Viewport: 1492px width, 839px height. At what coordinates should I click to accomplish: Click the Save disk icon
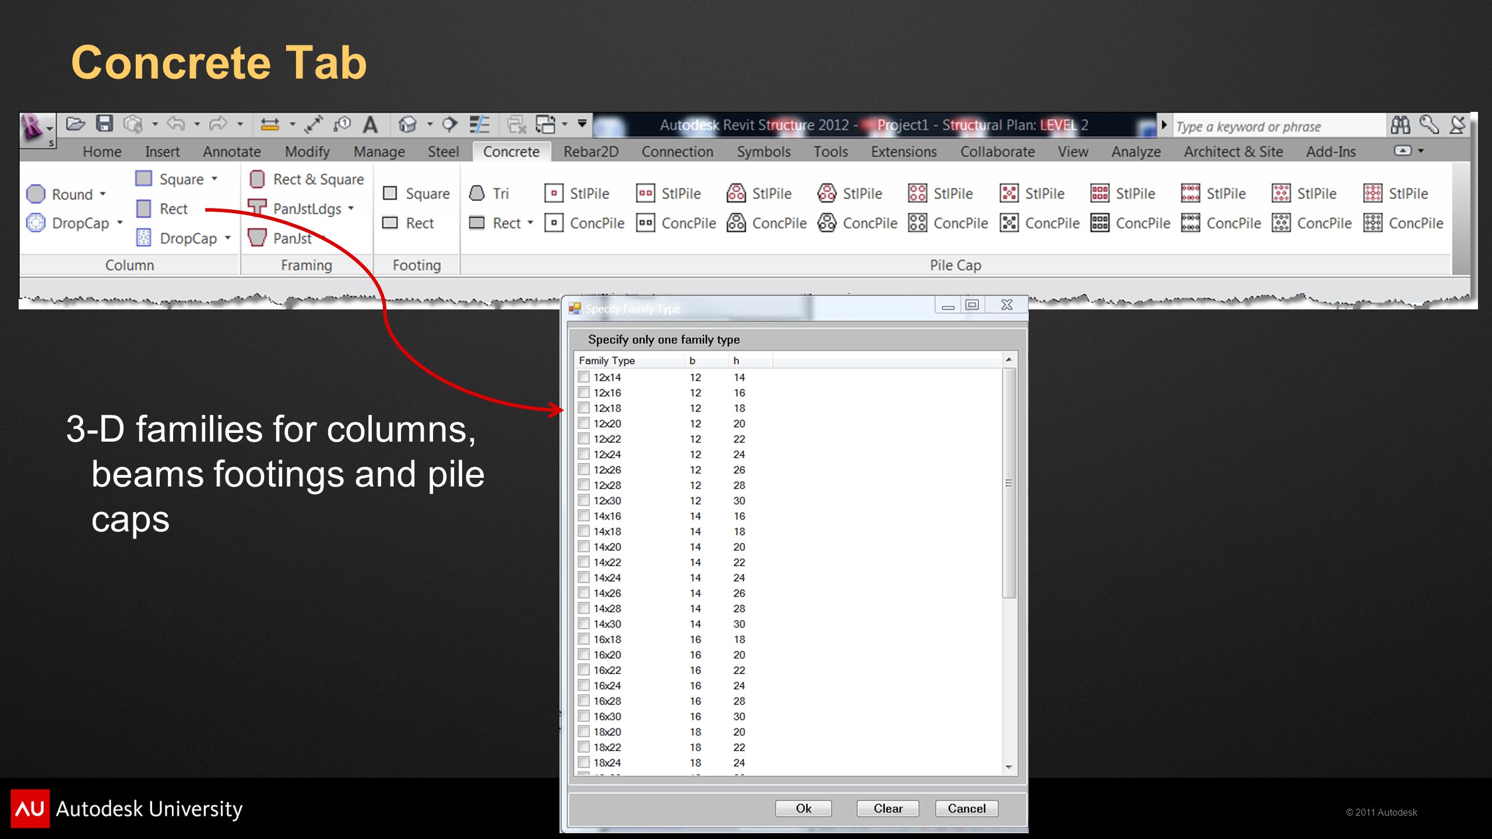[x=104, y=124]
